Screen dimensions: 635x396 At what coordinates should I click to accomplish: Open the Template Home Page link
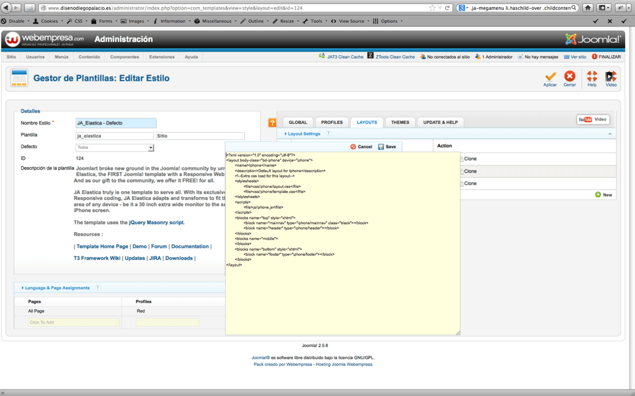click(x=102, y=246)
